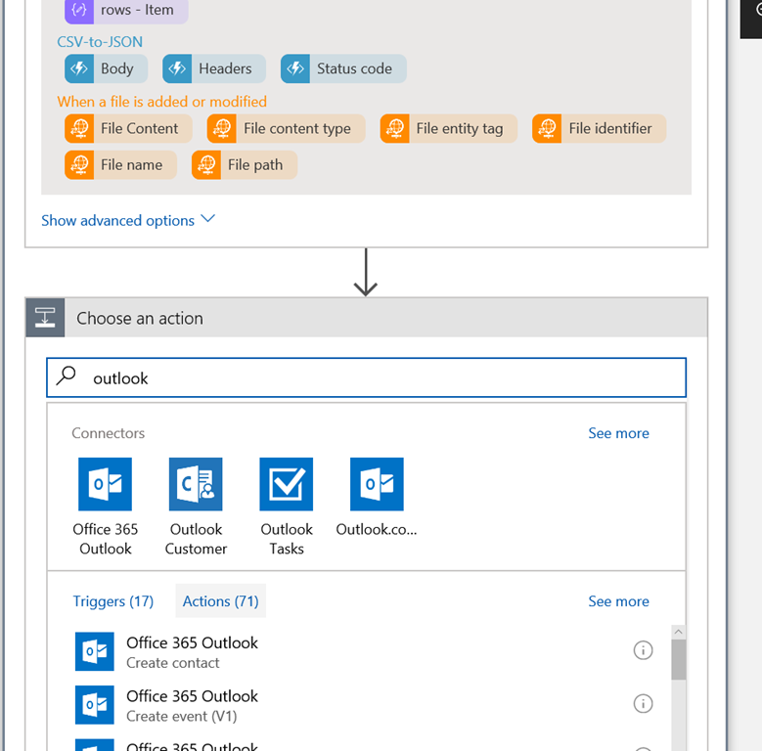Switch to the Actions (71) tab

click(220, 601)
